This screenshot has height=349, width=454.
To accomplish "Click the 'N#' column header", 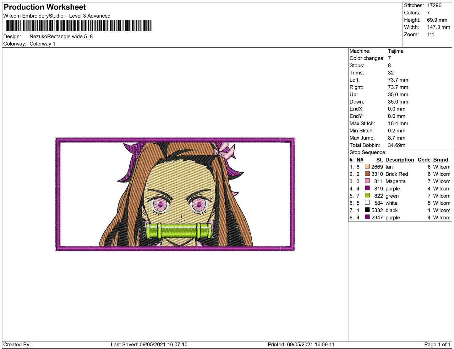I will click(360, 160).
